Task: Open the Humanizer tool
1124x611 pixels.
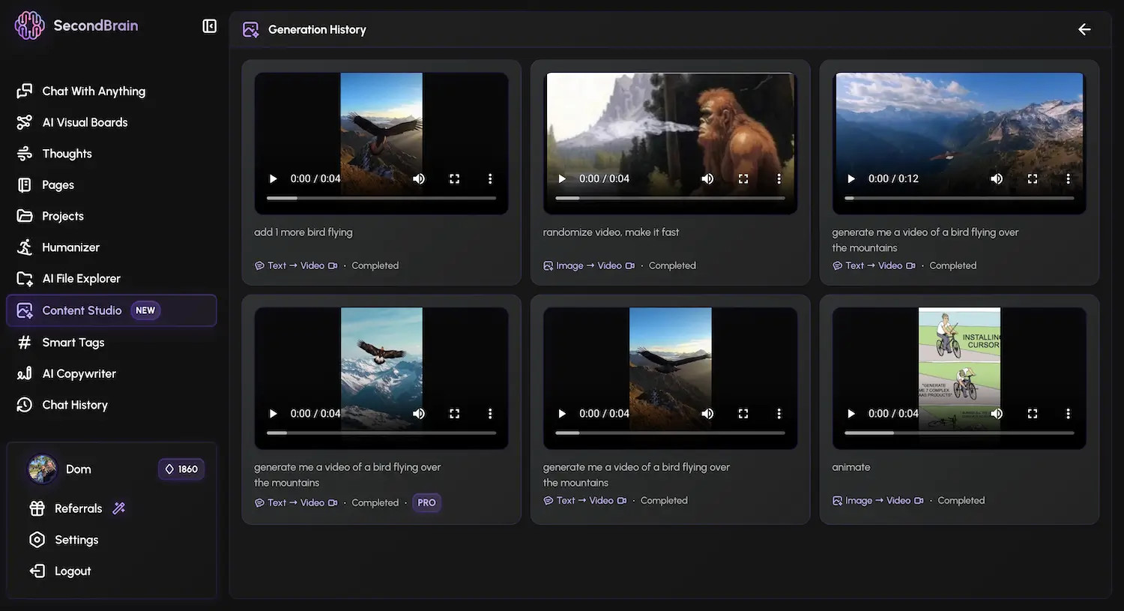Action: click(70, 247)
